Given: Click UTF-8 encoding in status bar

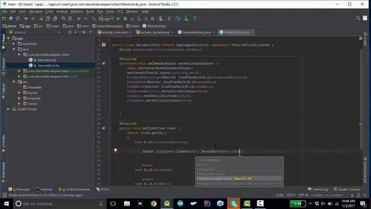Looking at the screenshot, I should point(303,195).
